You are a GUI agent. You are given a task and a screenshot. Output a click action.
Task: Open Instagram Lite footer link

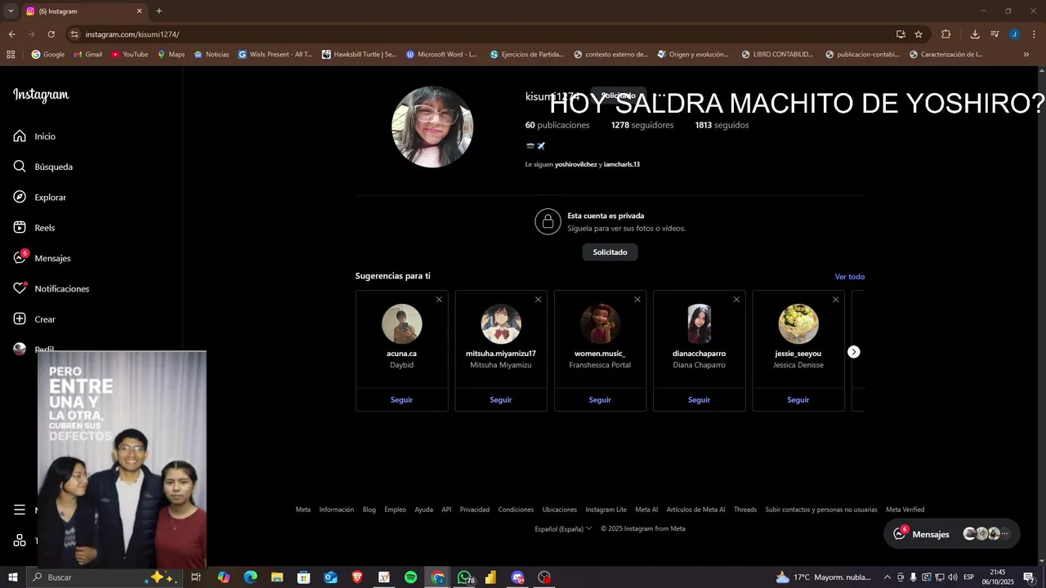pyautogui.click(x=606, y=510)
